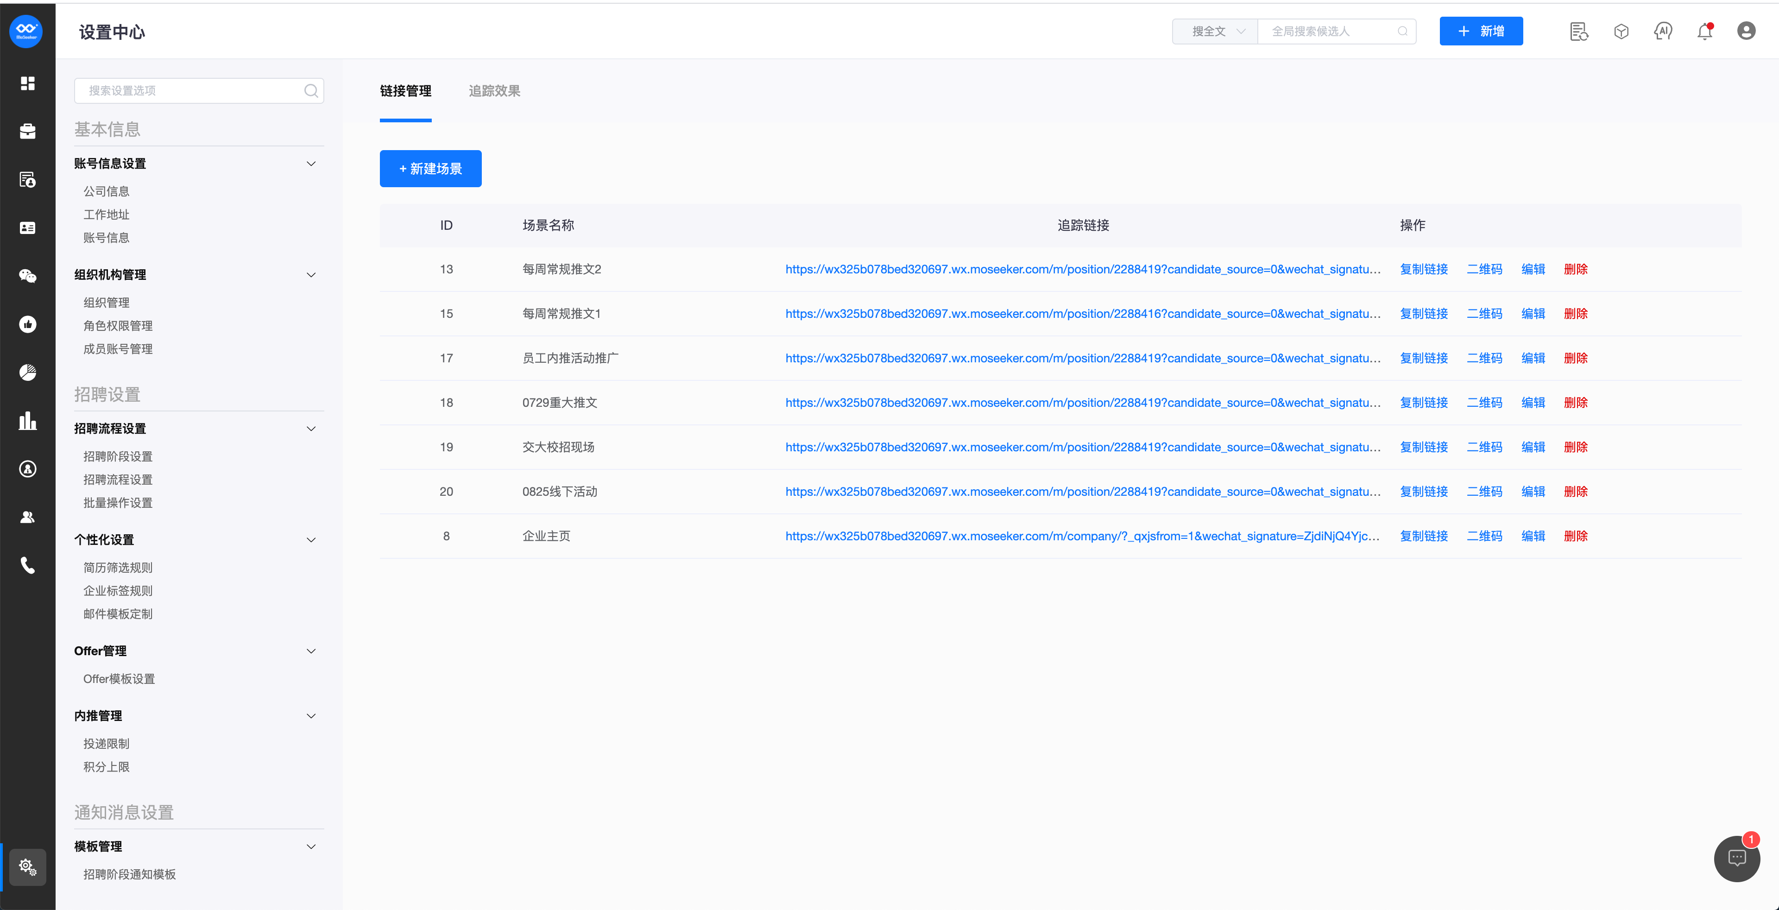Open the users group sidebar icon

[x=28, y=517]
